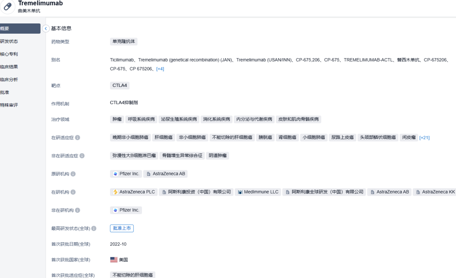Select the 肝细胞癌 indication tag
The width and height of the screenshot is (456, 278).
click(163, 138)
